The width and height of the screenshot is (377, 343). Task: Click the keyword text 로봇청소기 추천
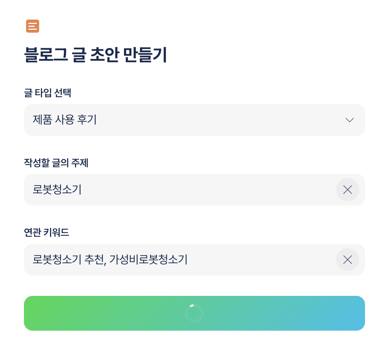[67, 260]
